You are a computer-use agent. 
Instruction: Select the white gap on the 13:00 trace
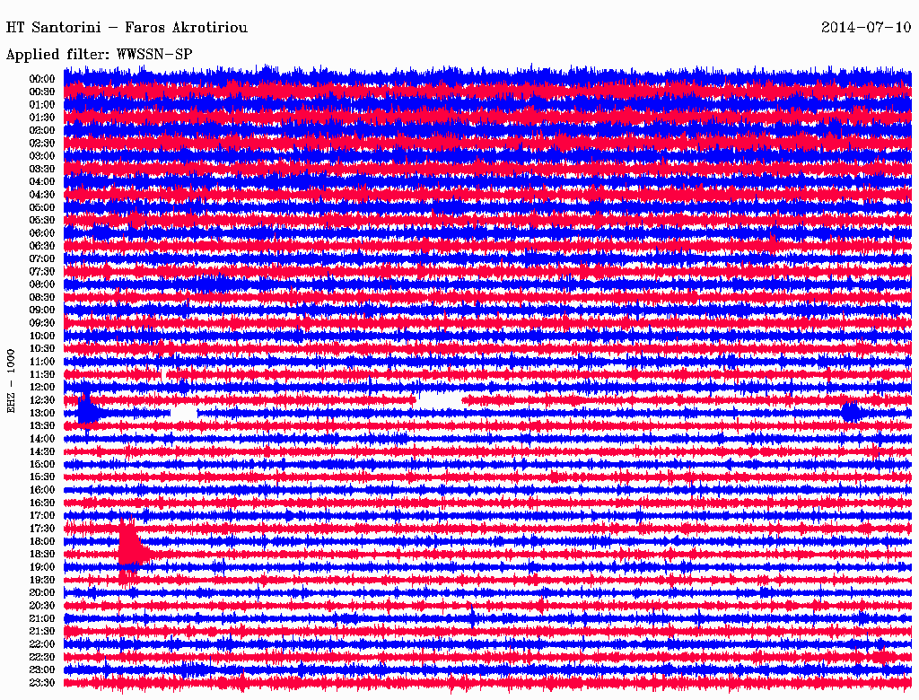[184, 412]
